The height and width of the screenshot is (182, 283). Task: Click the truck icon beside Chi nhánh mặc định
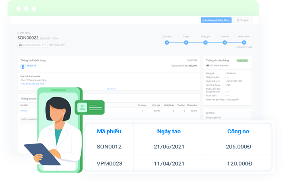[207, 66]
